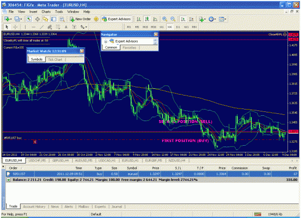Sort trades by Symbol column header

[x=132, y=168]
